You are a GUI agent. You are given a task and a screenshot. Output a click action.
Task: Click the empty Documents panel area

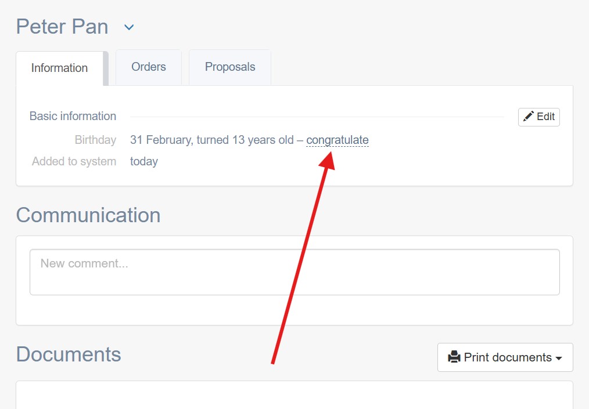point(294,395)
